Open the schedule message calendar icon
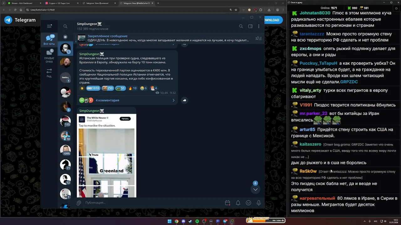 228,203
